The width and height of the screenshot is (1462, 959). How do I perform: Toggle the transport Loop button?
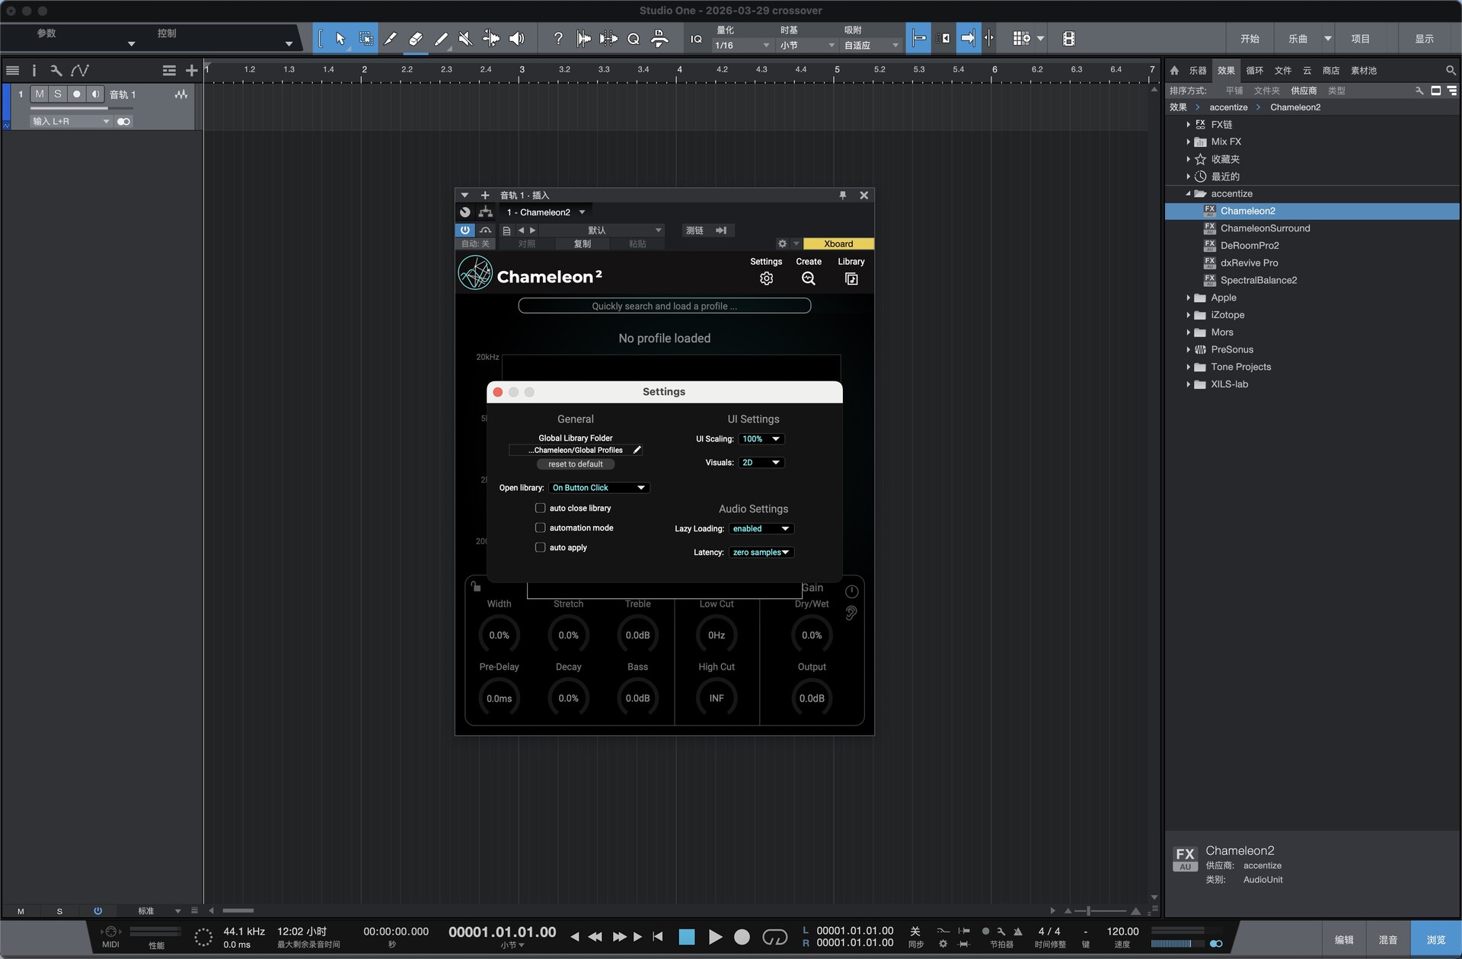(774, 937)
